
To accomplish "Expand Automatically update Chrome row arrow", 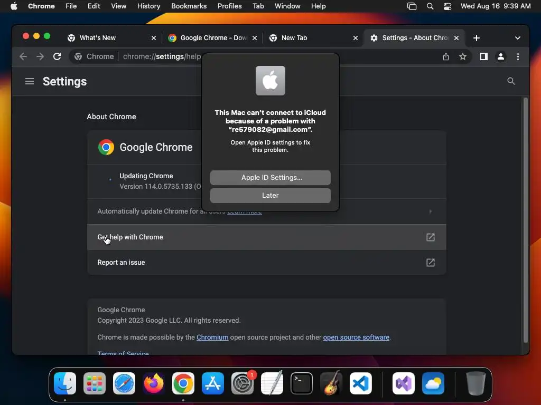I will [x=430, y=211].
